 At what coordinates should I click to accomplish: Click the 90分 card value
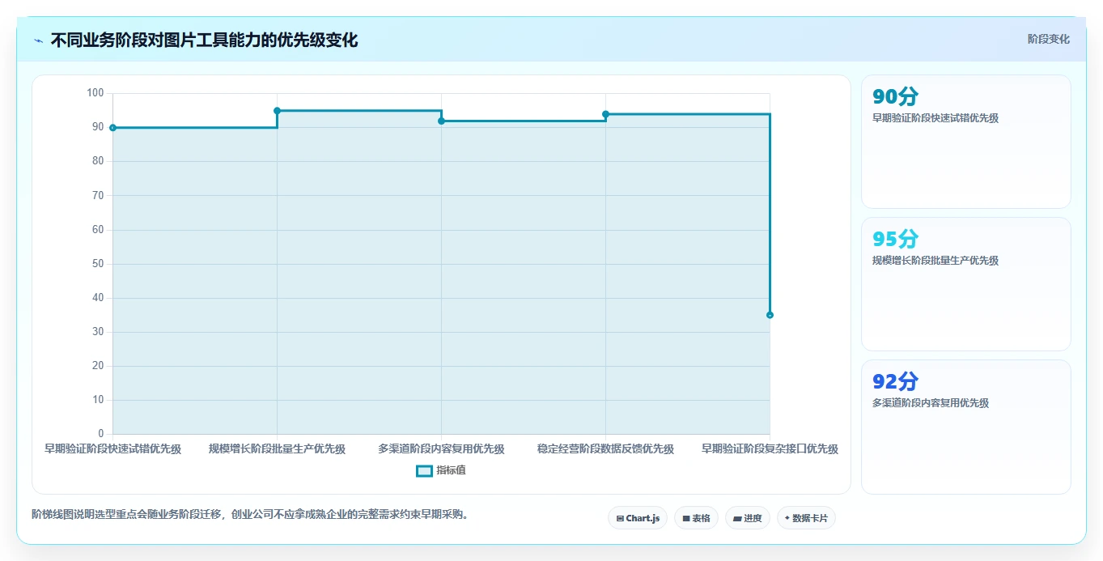click(x=895, y=96)
